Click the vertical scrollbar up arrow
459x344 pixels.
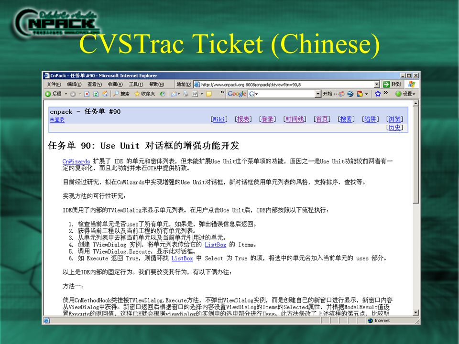(x=415, y=104)
